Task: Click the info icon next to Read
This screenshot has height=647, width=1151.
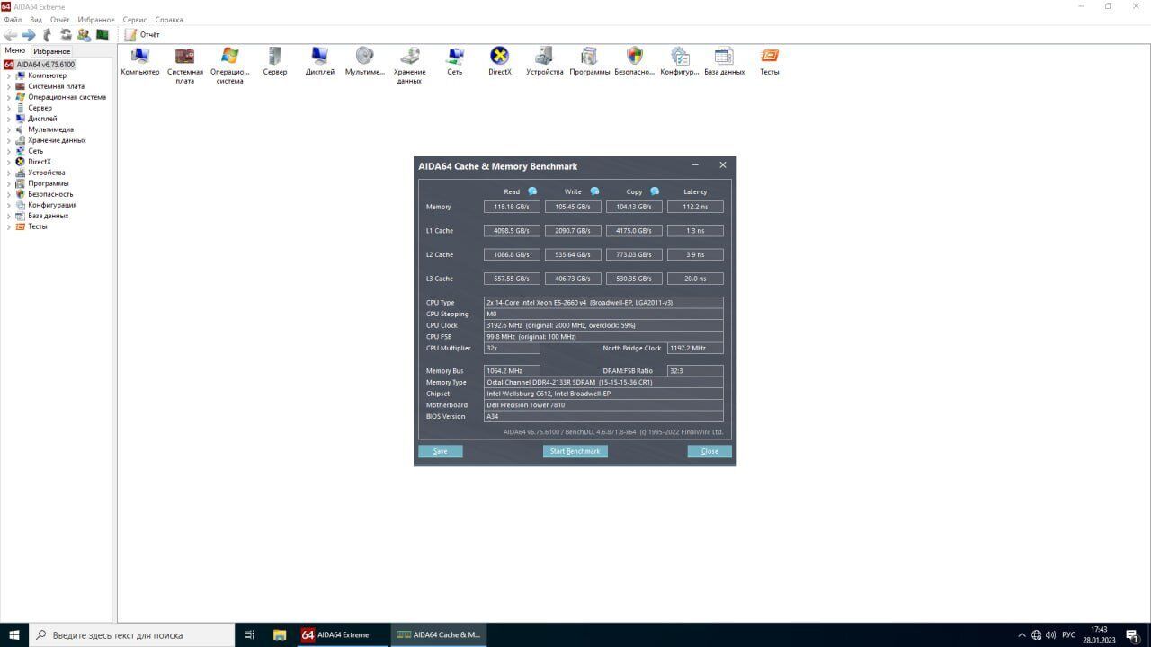Action: click(x=532, y=191)
